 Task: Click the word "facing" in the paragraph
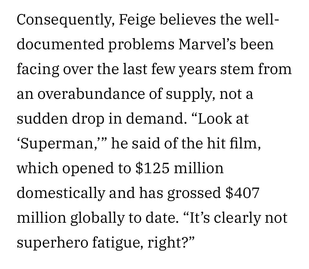click(38, 69)
